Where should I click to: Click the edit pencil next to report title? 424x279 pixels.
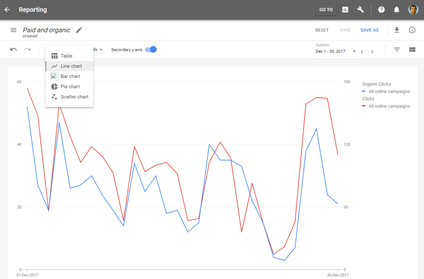click(x=78, y=29)
